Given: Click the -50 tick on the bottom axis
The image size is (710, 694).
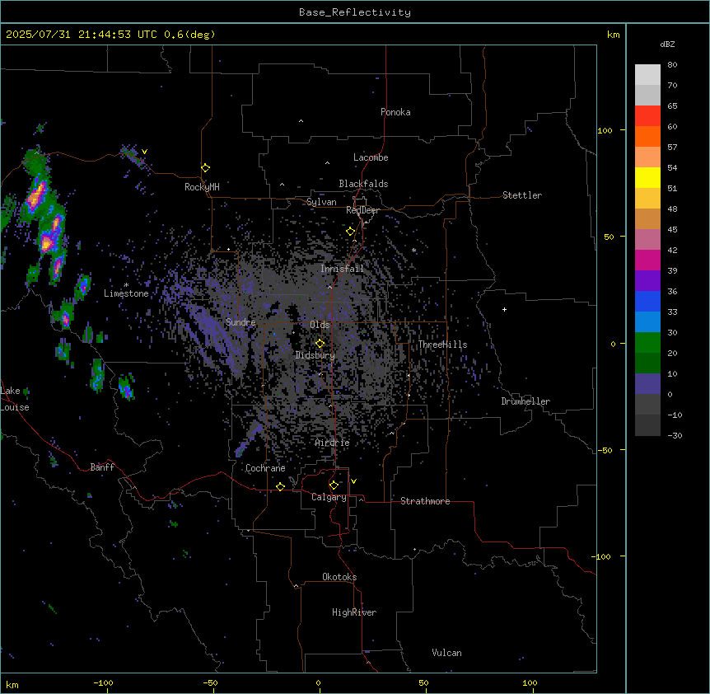Looking at the screenshot, I should click(210, 682).
